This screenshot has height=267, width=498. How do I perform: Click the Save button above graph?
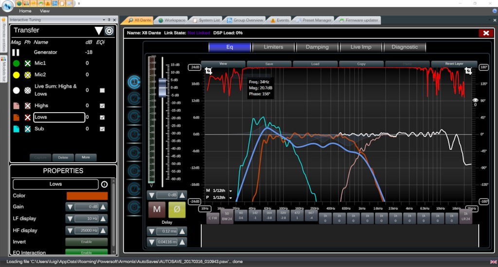(x=269, y=64)
